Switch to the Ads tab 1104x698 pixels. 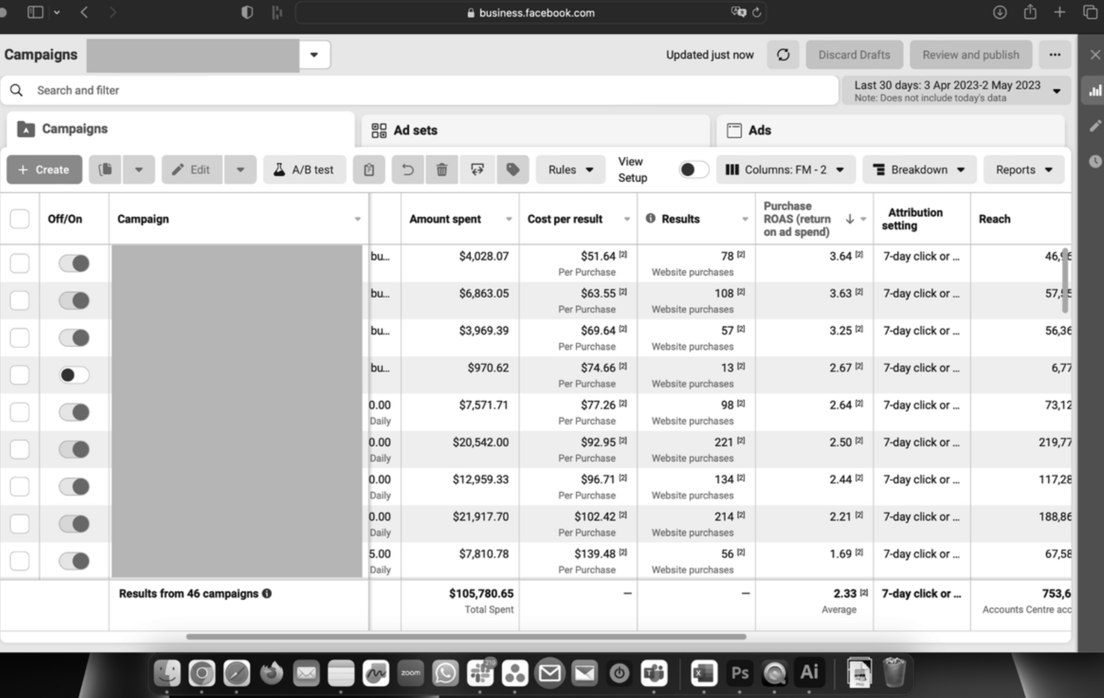[759, 130]
